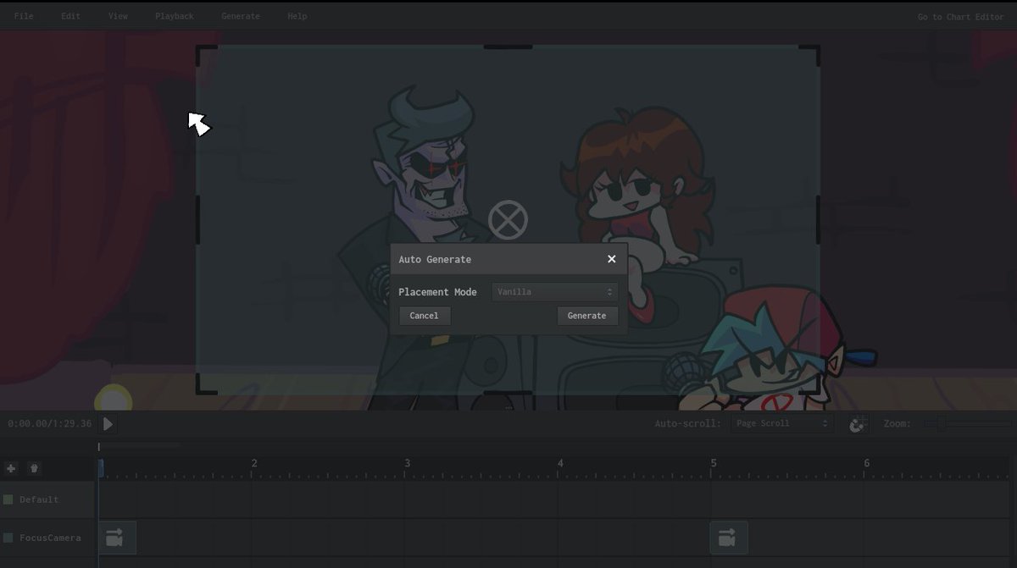Click the delete track trash icon
Screen dimensions: 1017x568
[x=34, y=468]
